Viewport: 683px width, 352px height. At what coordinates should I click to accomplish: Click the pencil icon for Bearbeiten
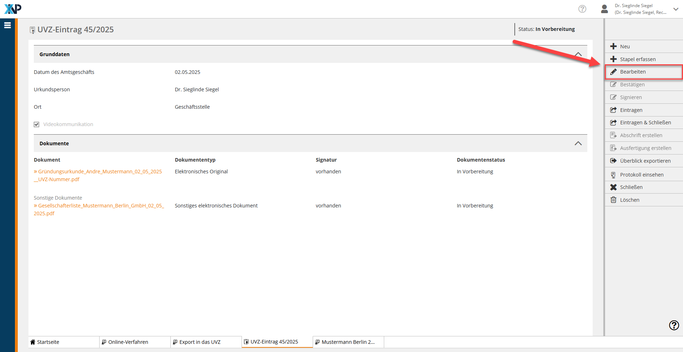(x=613, y=72)
